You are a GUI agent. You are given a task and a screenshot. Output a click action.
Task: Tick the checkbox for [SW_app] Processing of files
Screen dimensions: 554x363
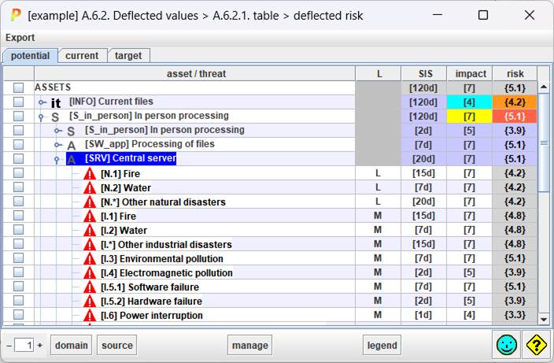[18, 144]
